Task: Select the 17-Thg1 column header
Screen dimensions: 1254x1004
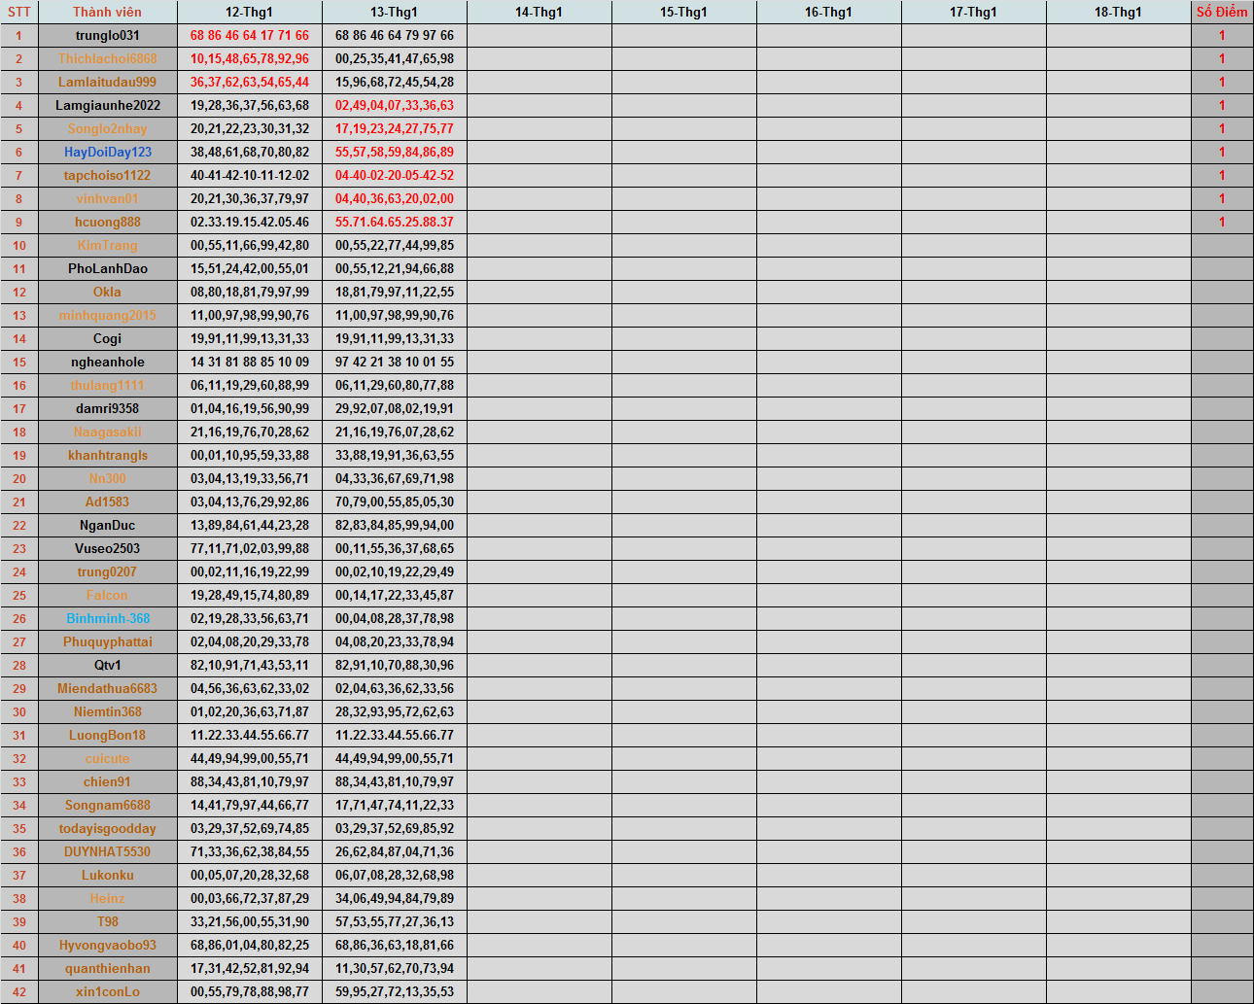Action: pos(973,12)
